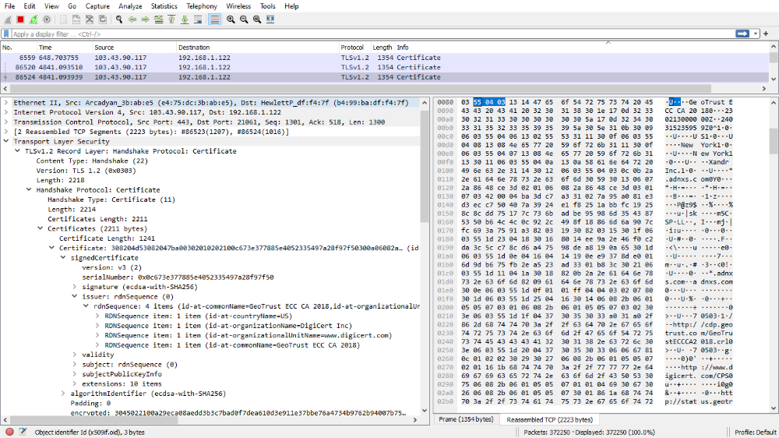779x438 pixels.
Task: Expand the Ethernet II layer details
Action: click(x=8, y=102)
